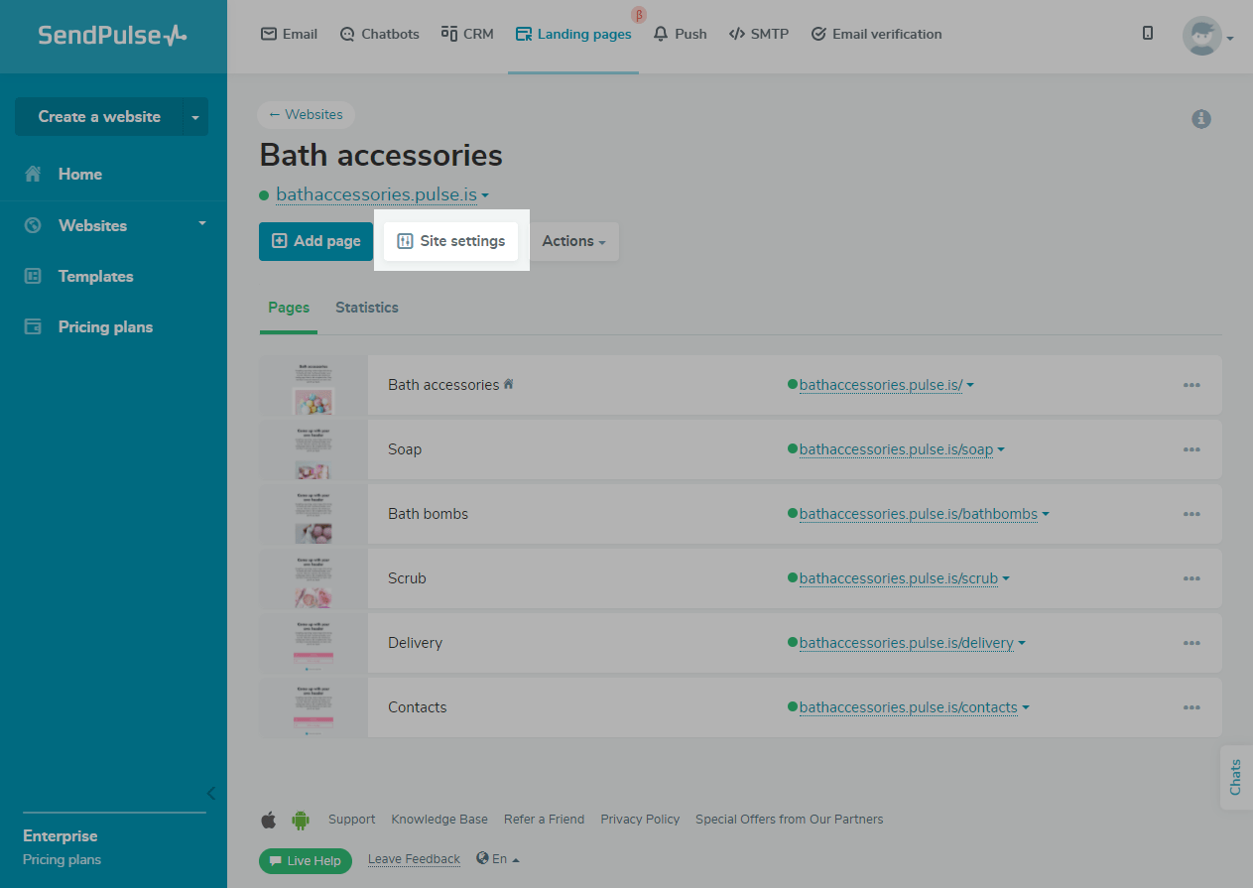
Task: Open the Email verification section
Action: [876, 34]
